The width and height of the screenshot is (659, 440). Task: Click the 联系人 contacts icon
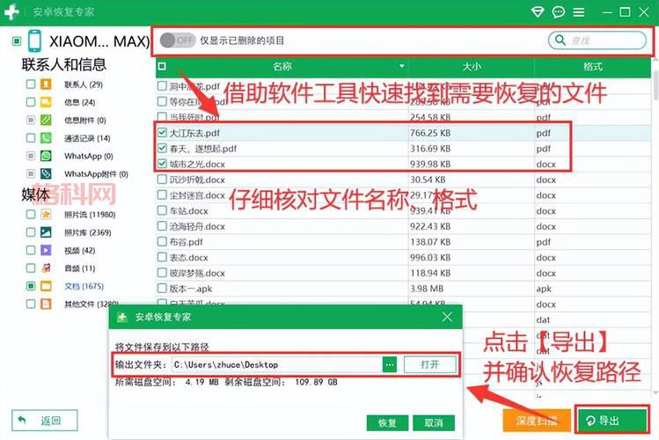[46, 84]
